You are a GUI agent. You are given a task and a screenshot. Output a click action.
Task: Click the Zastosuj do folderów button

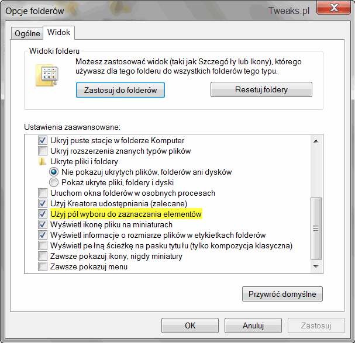coord(120,90)
